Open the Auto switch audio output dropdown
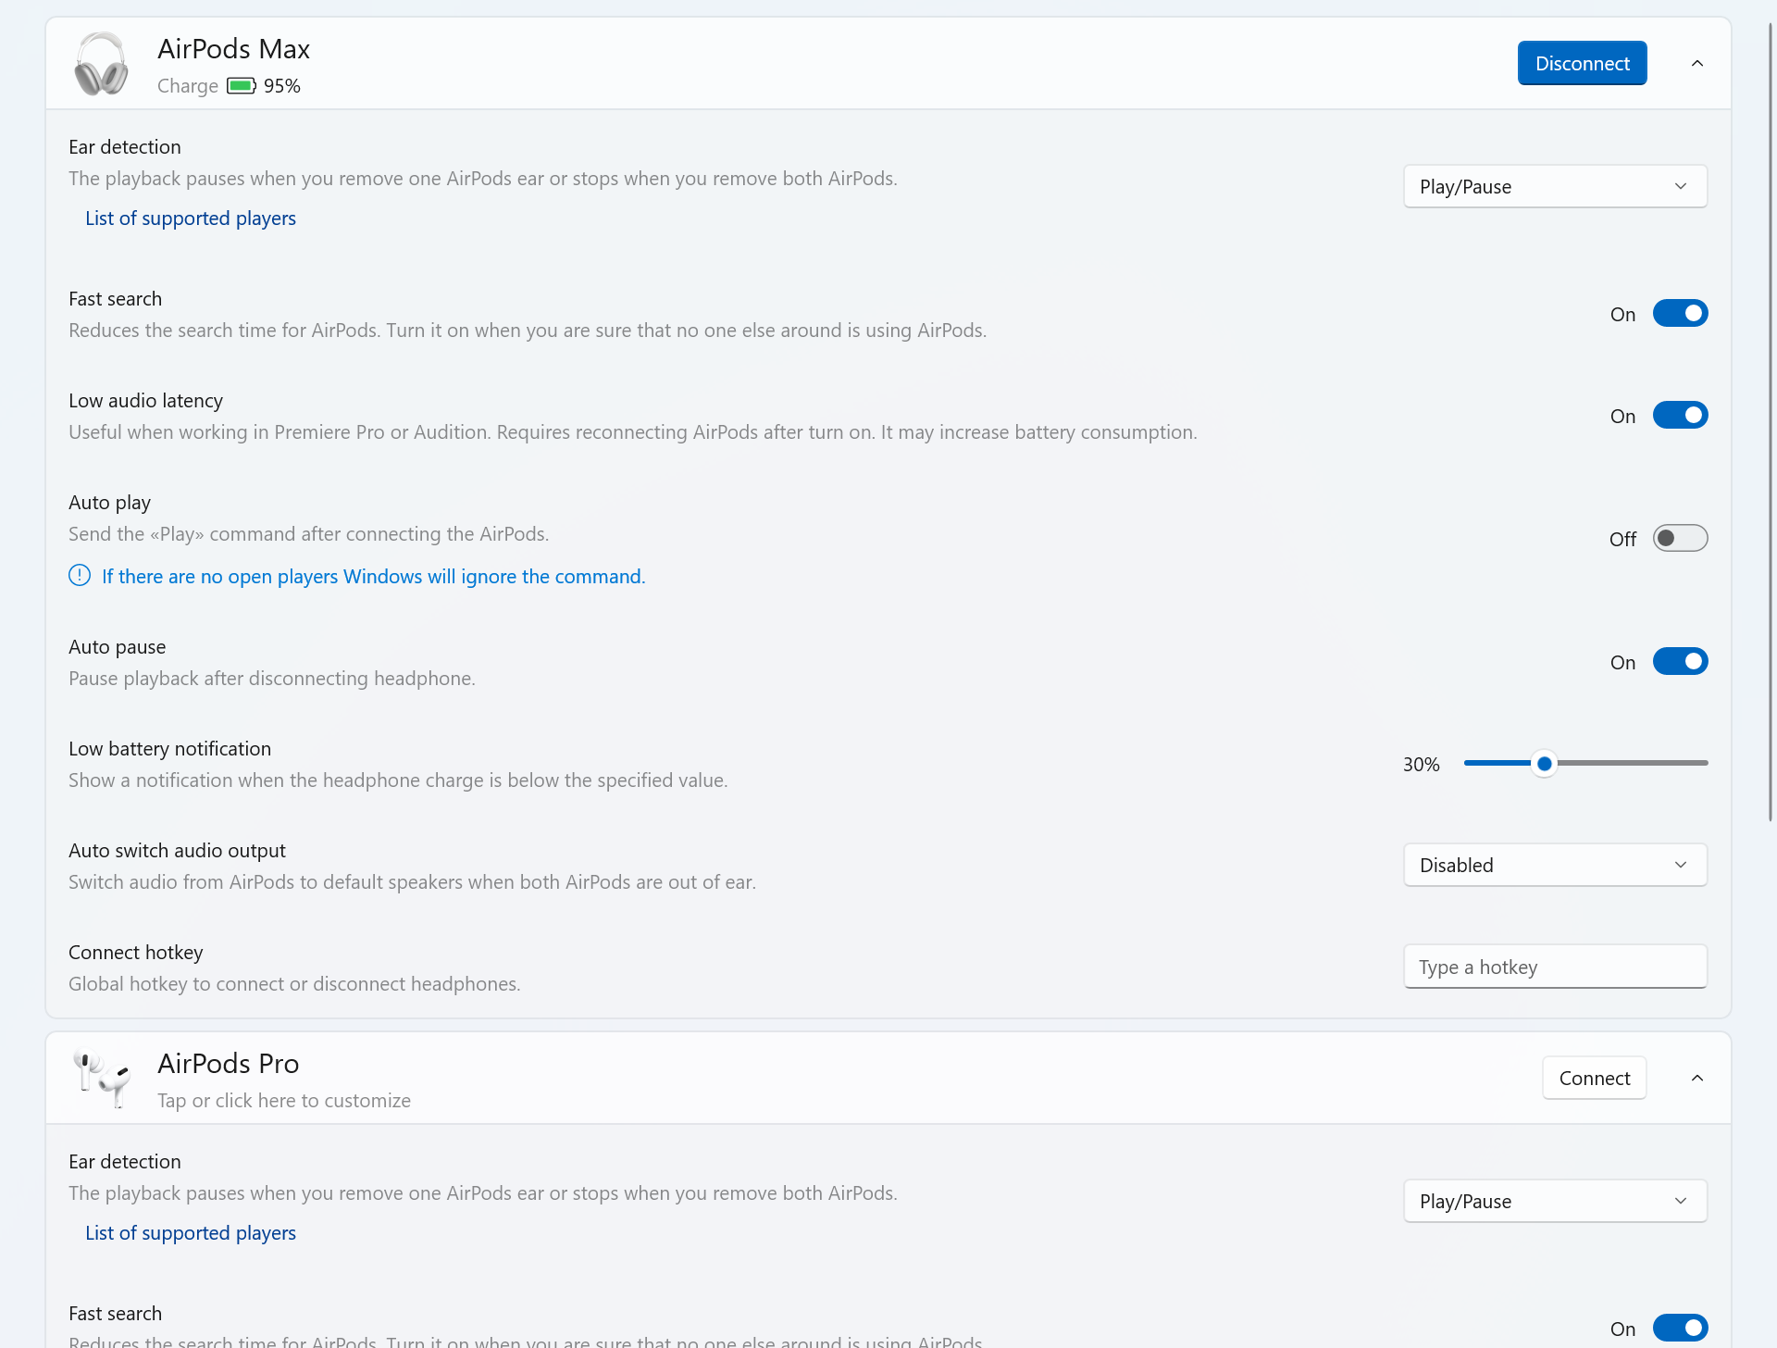The height and width of the screenshot is (1348, 1777). click(1555, 865)
